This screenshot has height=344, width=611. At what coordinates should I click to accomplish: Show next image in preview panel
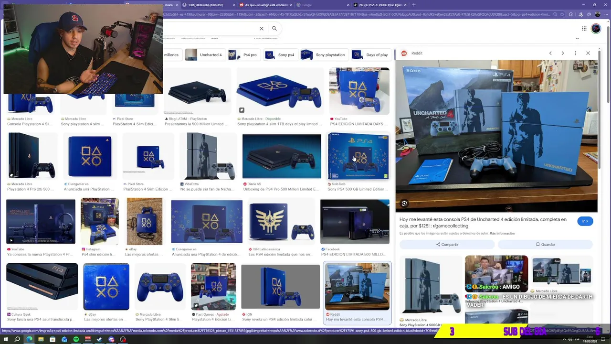point(563,53)
